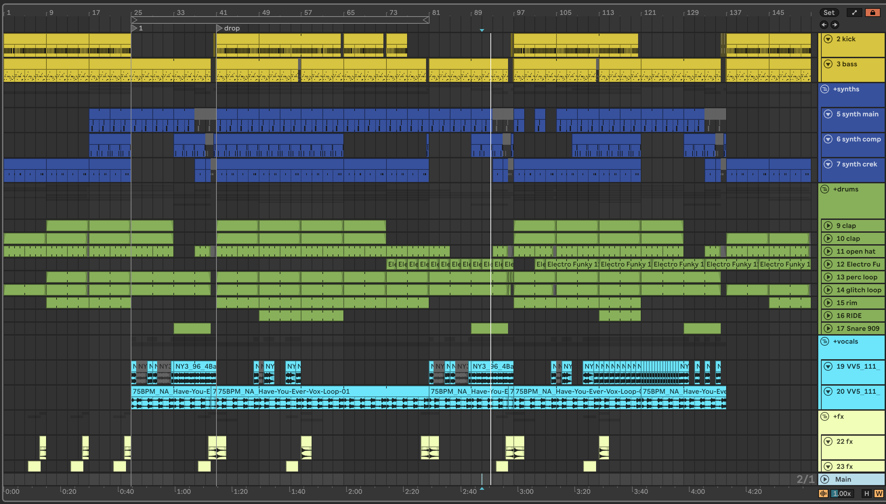The height and width of the screenshot is (504, 886).
Task: Select the 12 Electro Fu track header
Action: 858,264
